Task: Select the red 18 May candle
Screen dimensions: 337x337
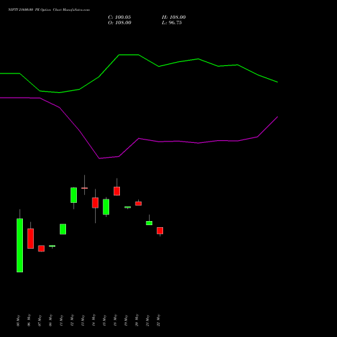Action: [x=117, y=191]
